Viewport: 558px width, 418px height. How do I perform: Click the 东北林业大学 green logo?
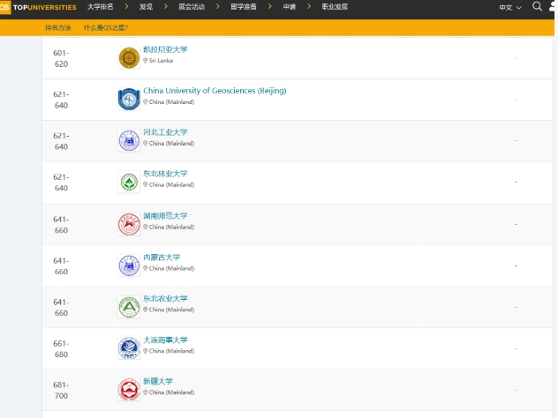click(129, 182)
